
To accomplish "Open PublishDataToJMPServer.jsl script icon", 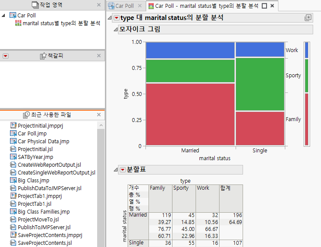I will pos(14,188).
